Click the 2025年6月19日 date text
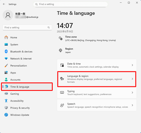Viewport: 141px width, 133px height. click(x=65, y=31)
